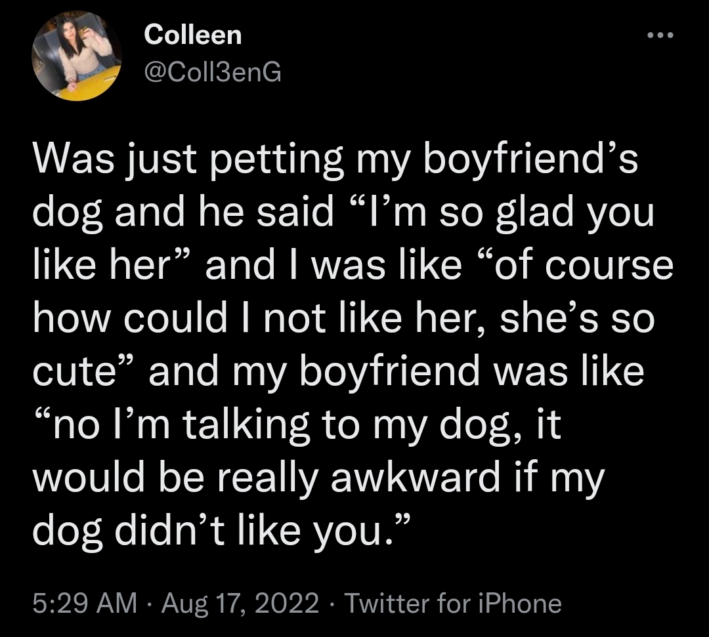Click the tweet line starting "dog and he said"
709x637 pixels.
(343, 213)
